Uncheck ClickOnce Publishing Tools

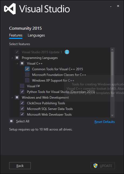[x=22, y=103]
